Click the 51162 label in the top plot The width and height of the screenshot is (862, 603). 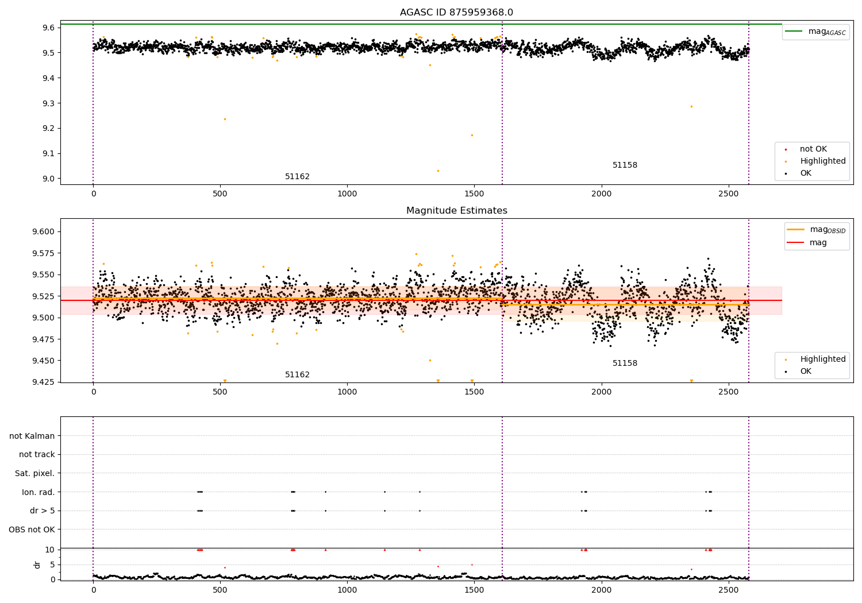click(297, 177)
